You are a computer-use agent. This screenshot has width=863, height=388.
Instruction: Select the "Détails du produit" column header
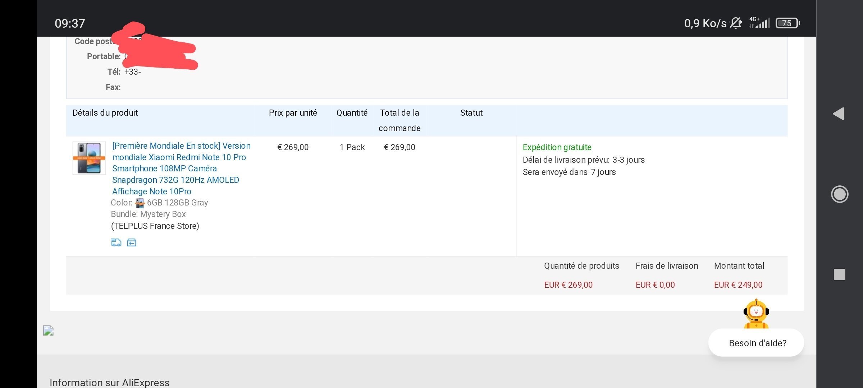pos(105,113)
